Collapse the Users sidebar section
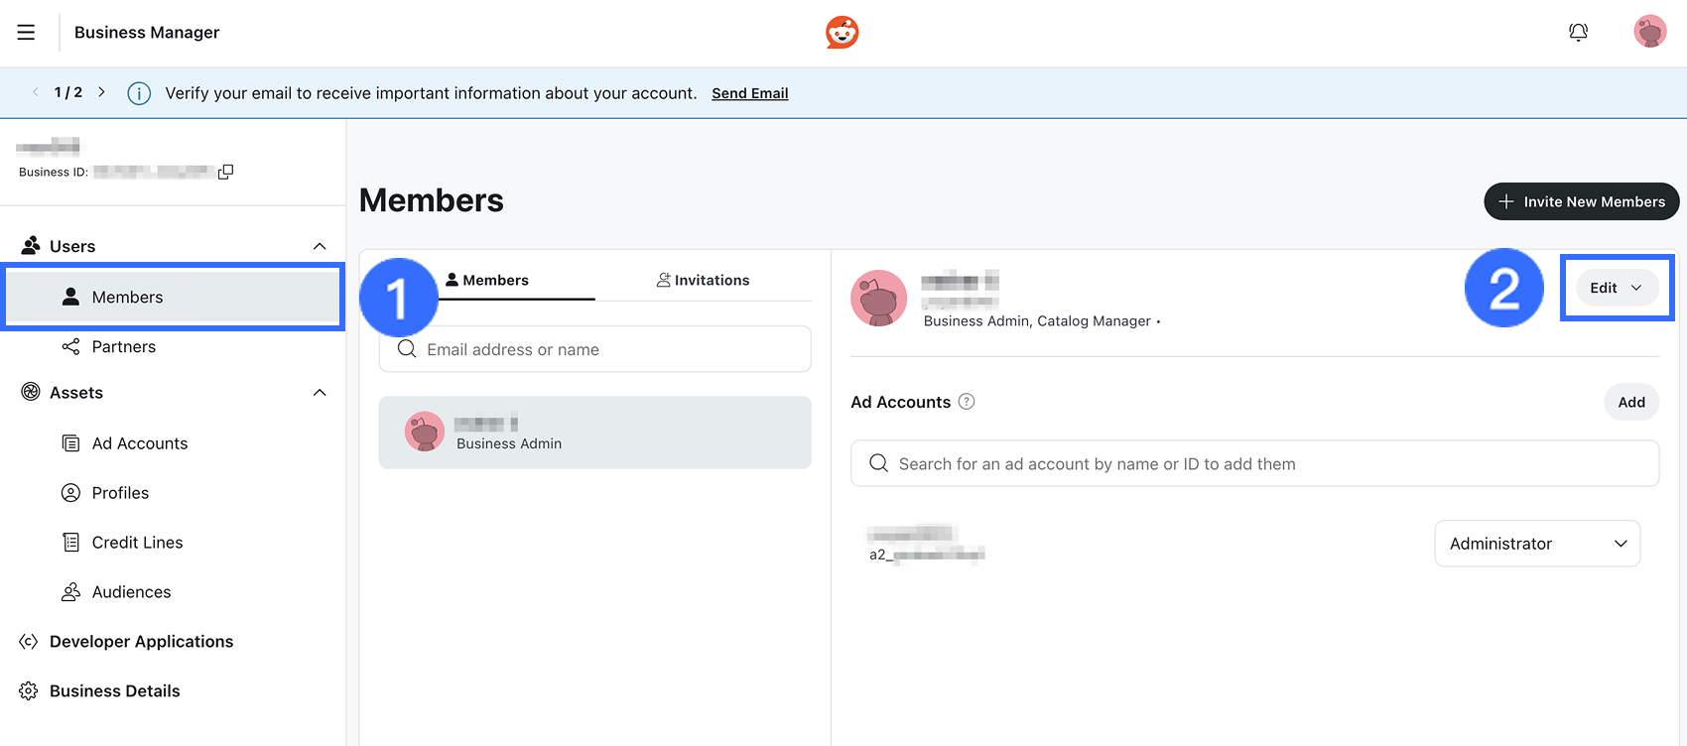The height and width of the screenshot is (746, 1687). (x=320, y=246)
